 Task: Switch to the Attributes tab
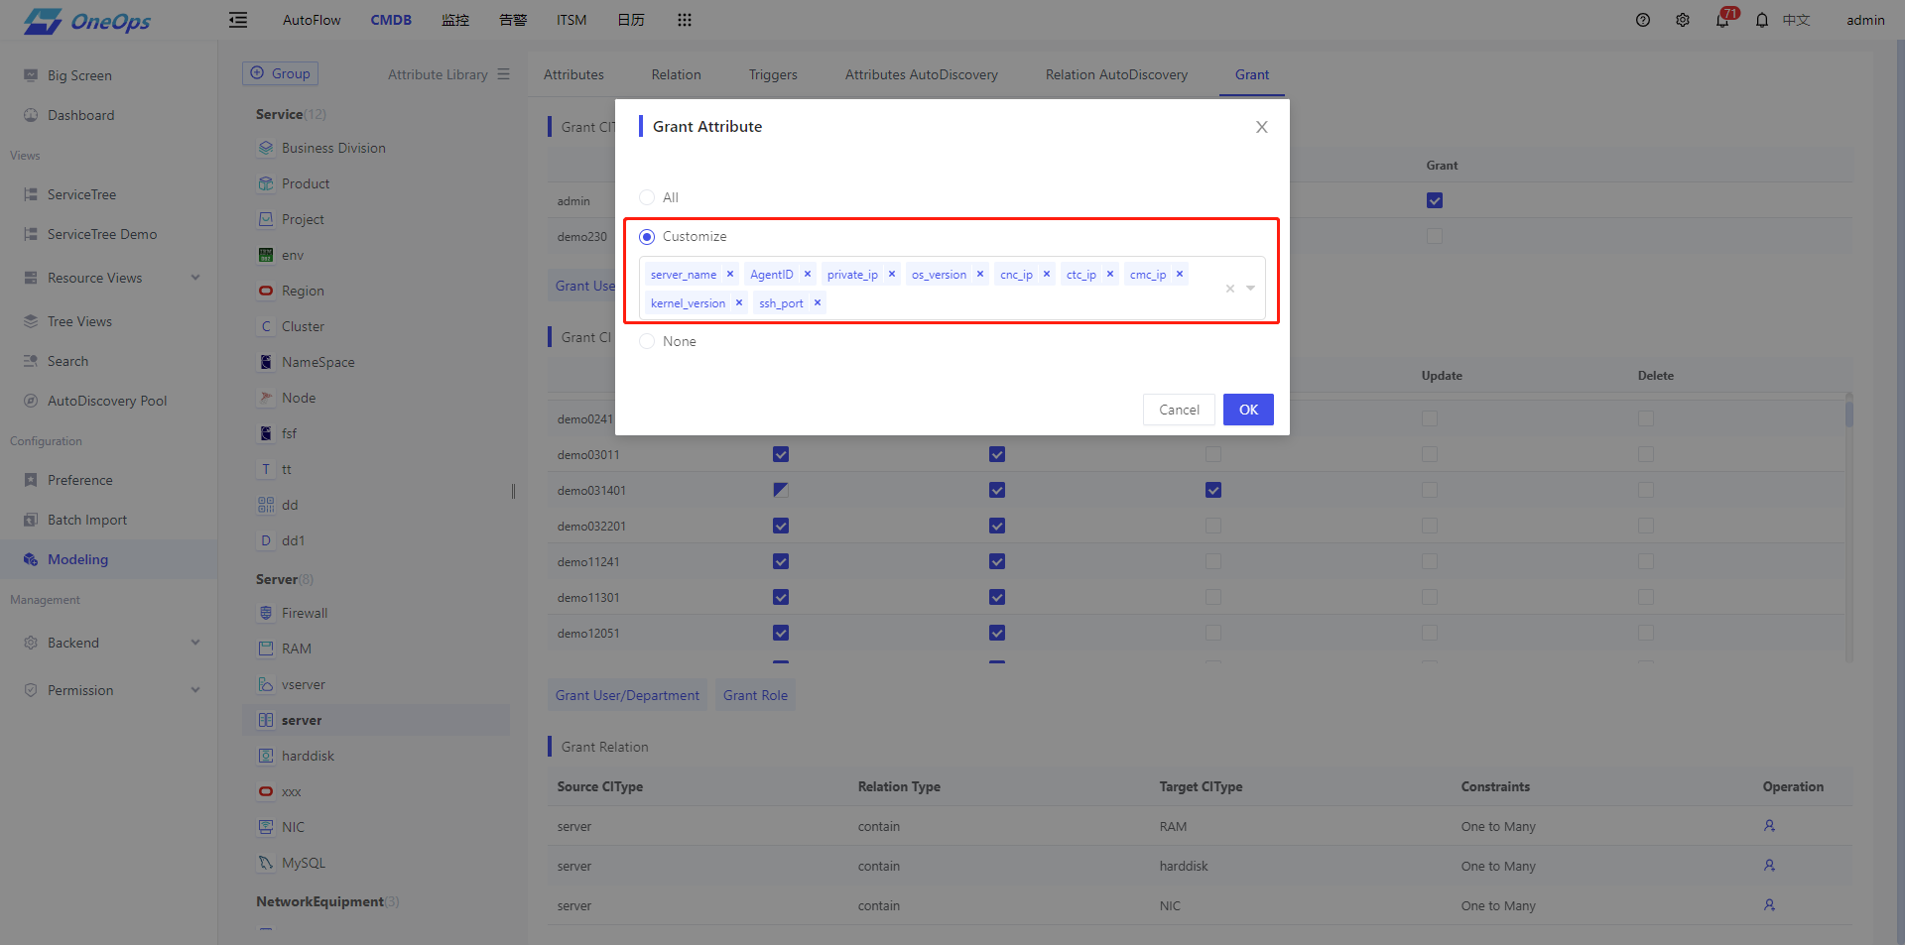click(573, 74)
